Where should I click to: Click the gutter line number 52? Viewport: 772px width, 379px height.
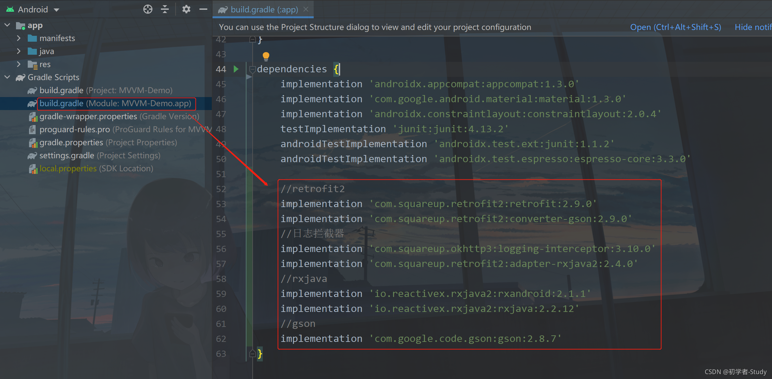[x=221, y=189]
